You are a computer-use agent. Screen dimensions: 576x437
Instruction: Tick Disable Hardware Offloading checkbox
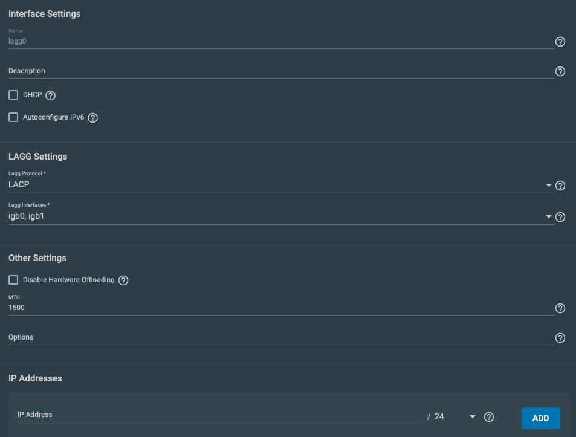pos(13,280)
